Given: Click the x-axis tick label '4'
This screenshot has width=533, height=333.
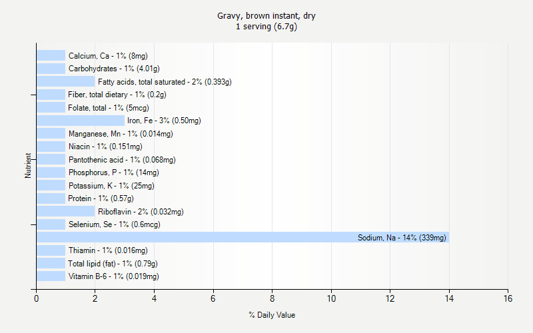Looking at the screenshot, I should click(154, 298).
